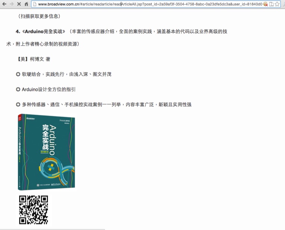Click the heading 《Arduino完全实战》
This screenshot has width=285, height=230.
[43, 32]
